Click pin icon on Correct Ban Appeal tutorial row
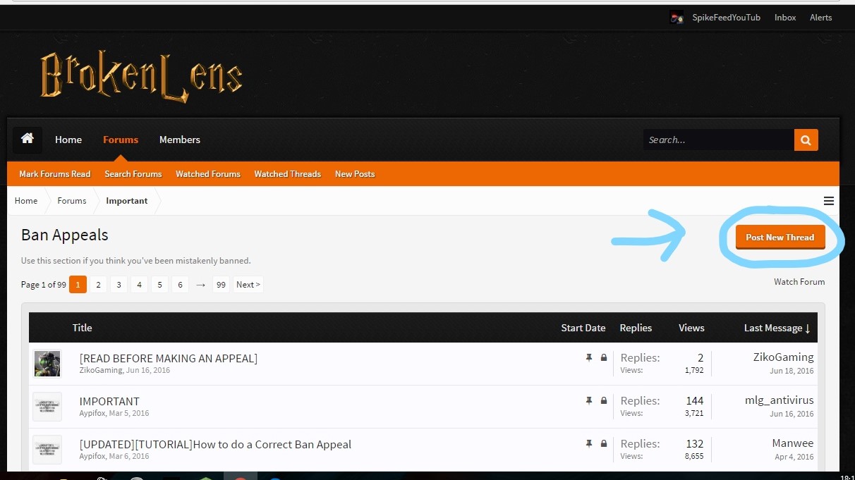The image size is (855, 480). tap(589, 444)
